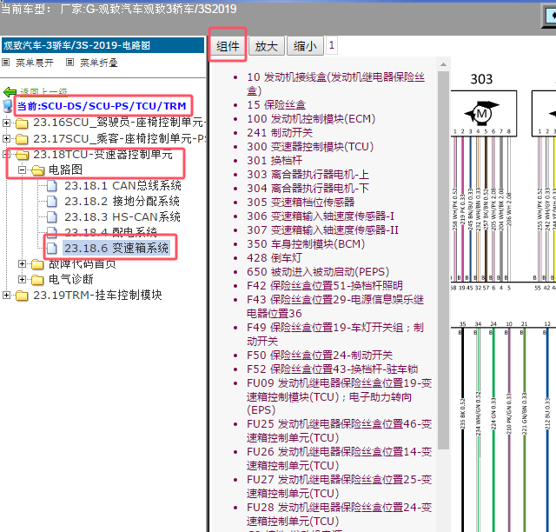Click component 300 变速器控制模块(TCU)
Viewport: 556px width, 532px height.
click(x=310, y=147)
